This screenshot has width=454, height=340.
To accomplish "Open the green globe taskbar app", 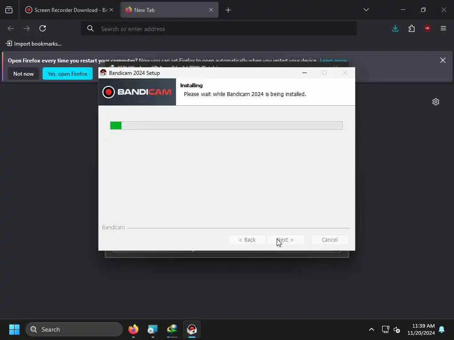I will point(172,329).
